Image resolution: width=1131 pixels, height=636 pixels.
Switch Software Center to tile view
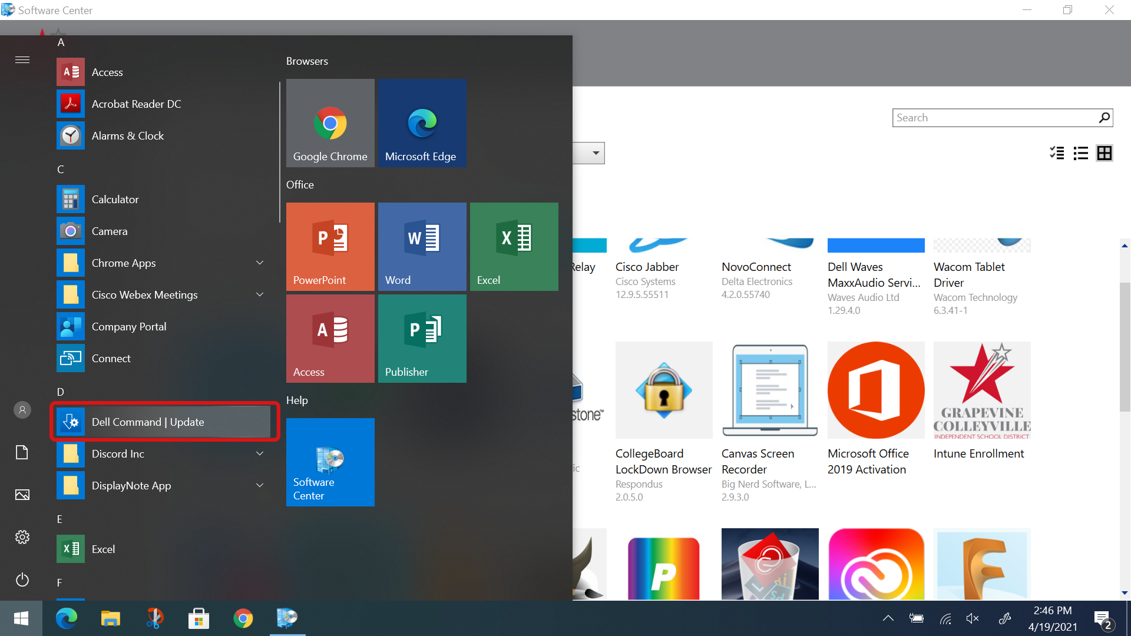coord(1104,153)
